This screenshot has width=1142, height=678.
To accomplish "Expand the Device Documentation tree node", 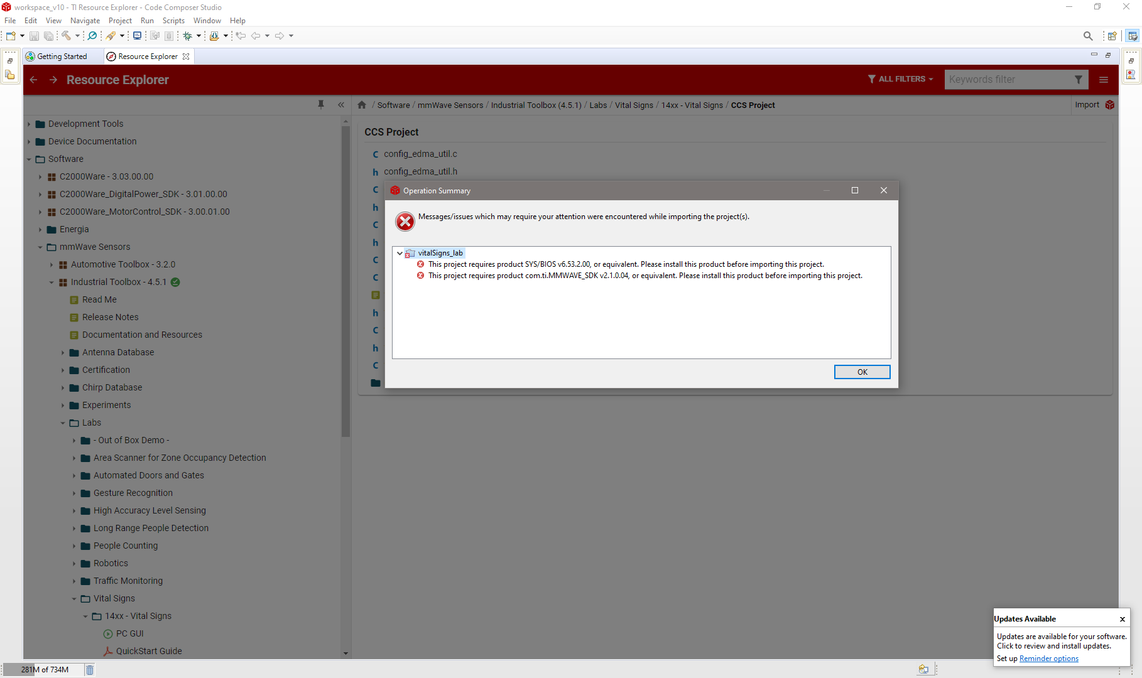I will point(29,142).
